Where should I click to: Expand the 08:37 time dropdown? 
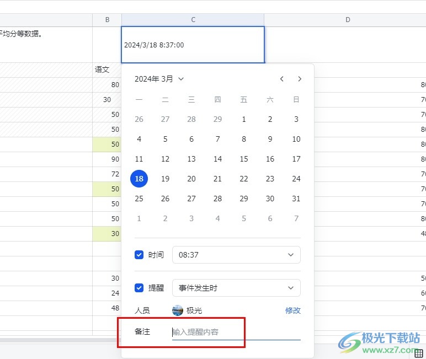(x=236, y=255)
